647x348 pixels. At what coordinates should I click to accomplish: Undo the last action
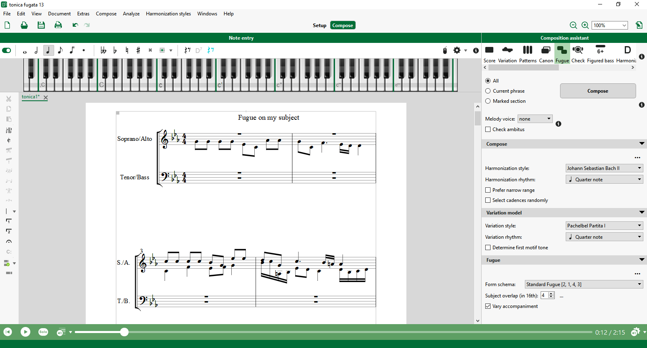click(75, 25)
